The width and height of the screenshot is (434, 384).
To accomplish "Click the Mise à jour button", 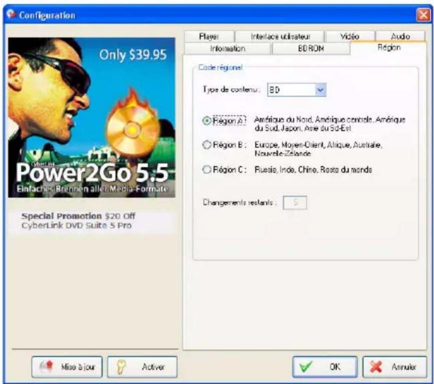I will point(67,367).
